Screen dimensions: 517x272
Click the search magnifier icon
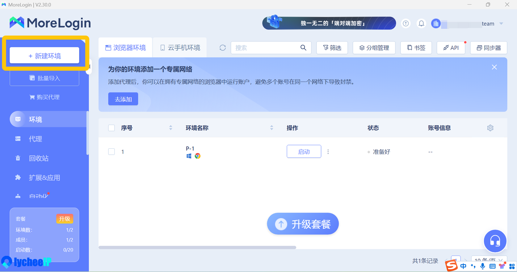(303, 48)
